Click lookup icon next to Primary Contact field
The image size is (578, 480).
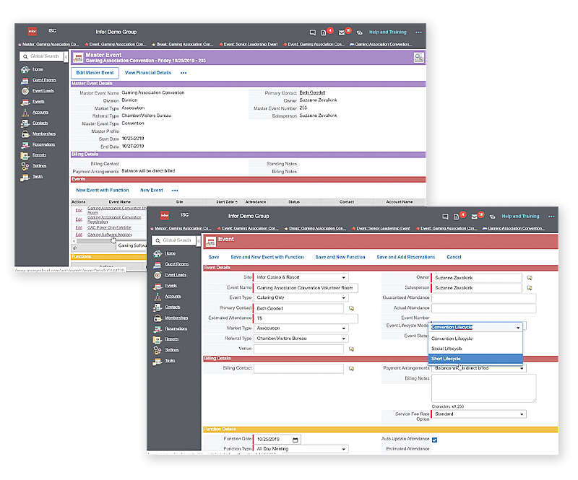tap(352, 308)
